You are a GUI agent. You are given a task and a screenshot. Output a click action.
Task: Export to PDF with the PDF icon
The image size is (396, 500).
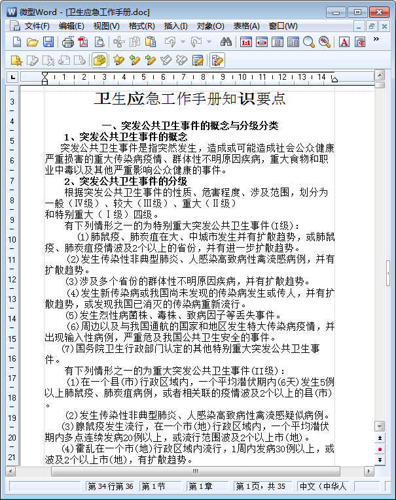[83, 42]
